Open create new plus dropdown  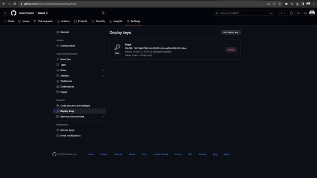[282, 13]
